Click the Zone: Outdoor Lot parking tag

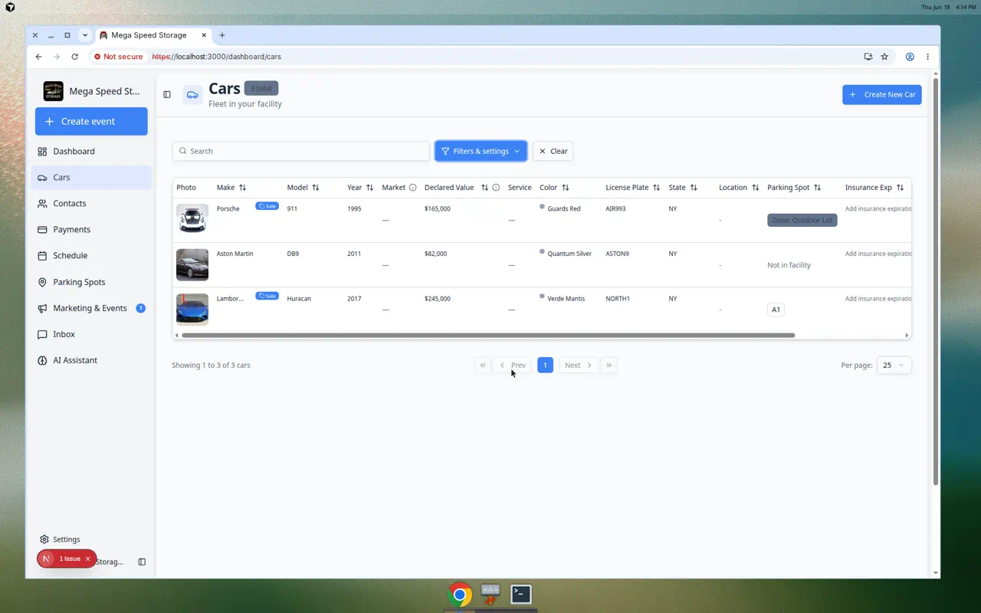tap(802, 220)
